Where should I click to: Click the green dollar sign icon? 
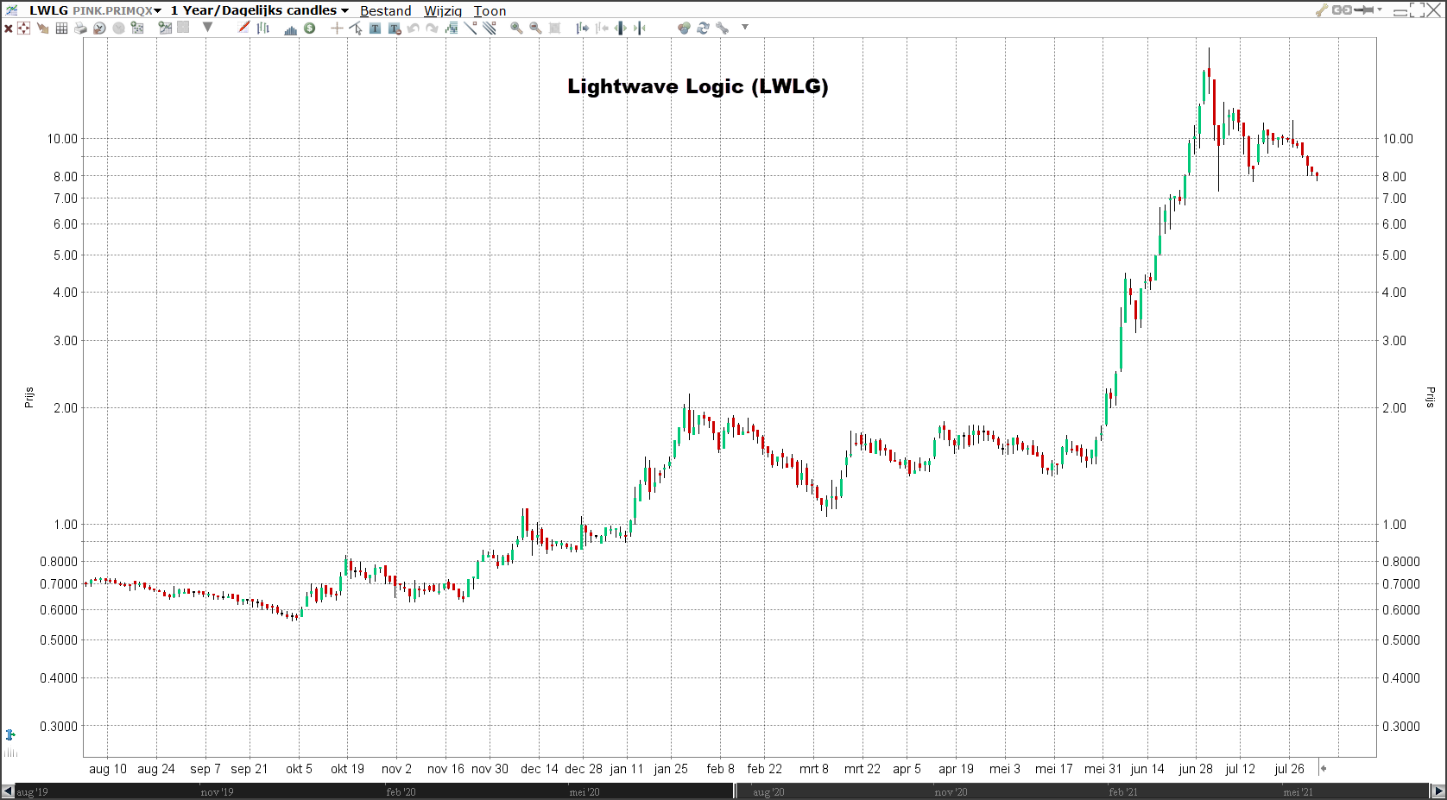tap(309, 28)
